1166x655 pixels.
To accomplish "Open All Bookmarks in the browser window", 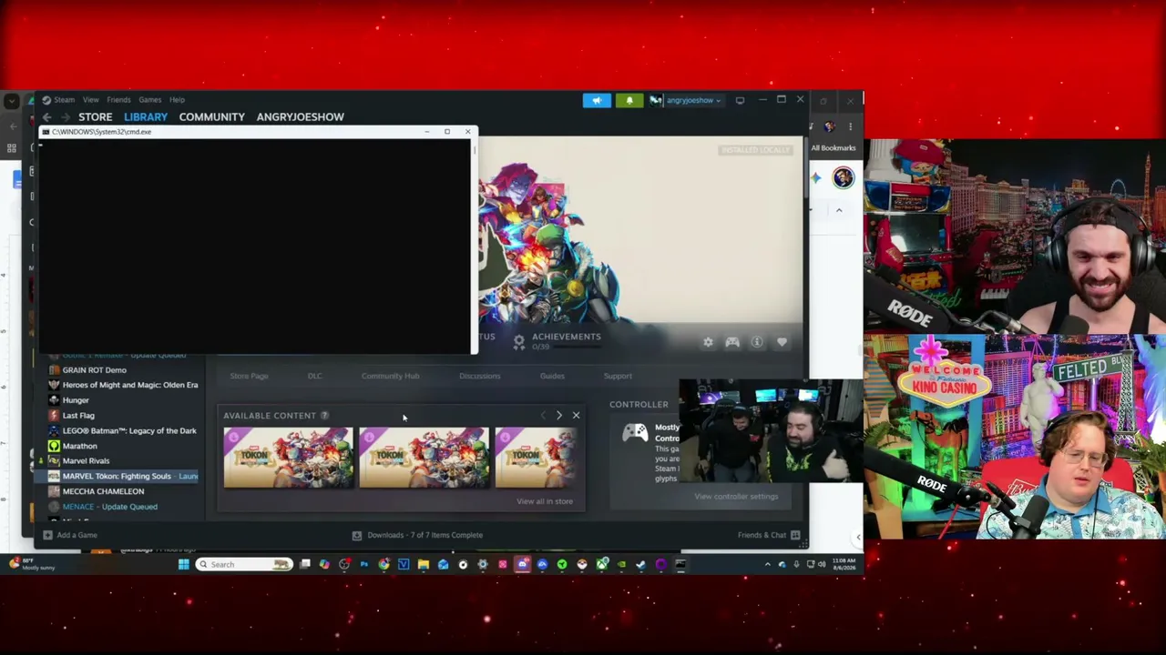I will (834, 147).
